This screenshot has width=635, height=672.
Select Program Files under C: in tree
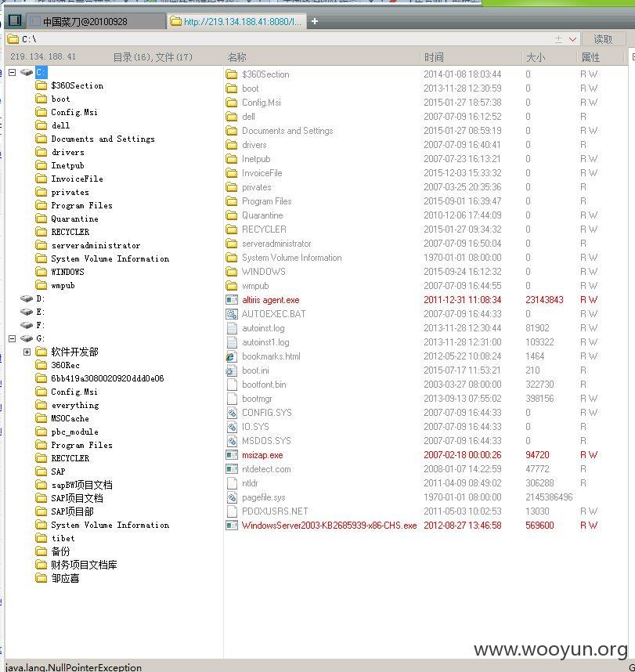click(x=82, y=205)
